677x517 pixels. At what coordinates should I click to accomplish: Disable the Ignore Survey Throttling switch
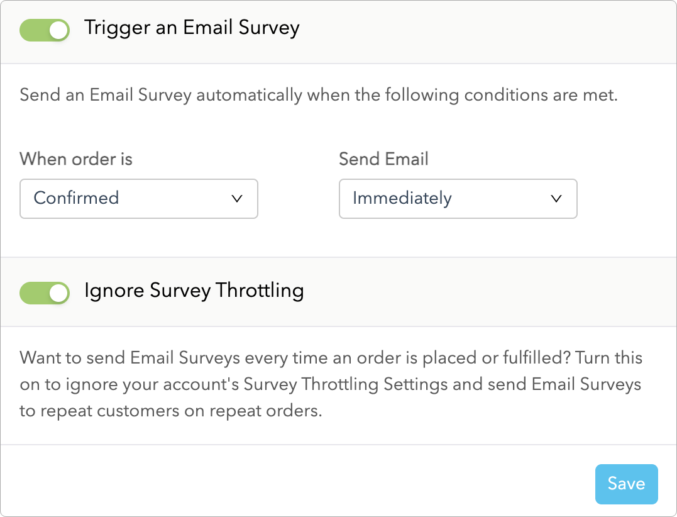(x=45, y=292)
